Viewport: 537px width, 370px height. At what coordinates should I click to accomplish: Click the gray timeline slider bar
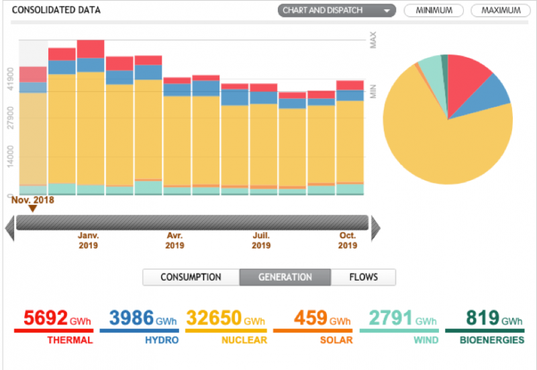click(192, 222)
